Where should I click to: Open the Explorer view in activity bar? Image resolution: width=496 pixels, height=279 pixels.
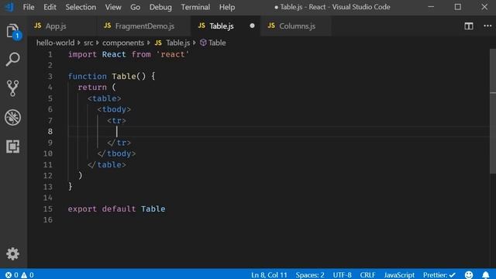13,32
